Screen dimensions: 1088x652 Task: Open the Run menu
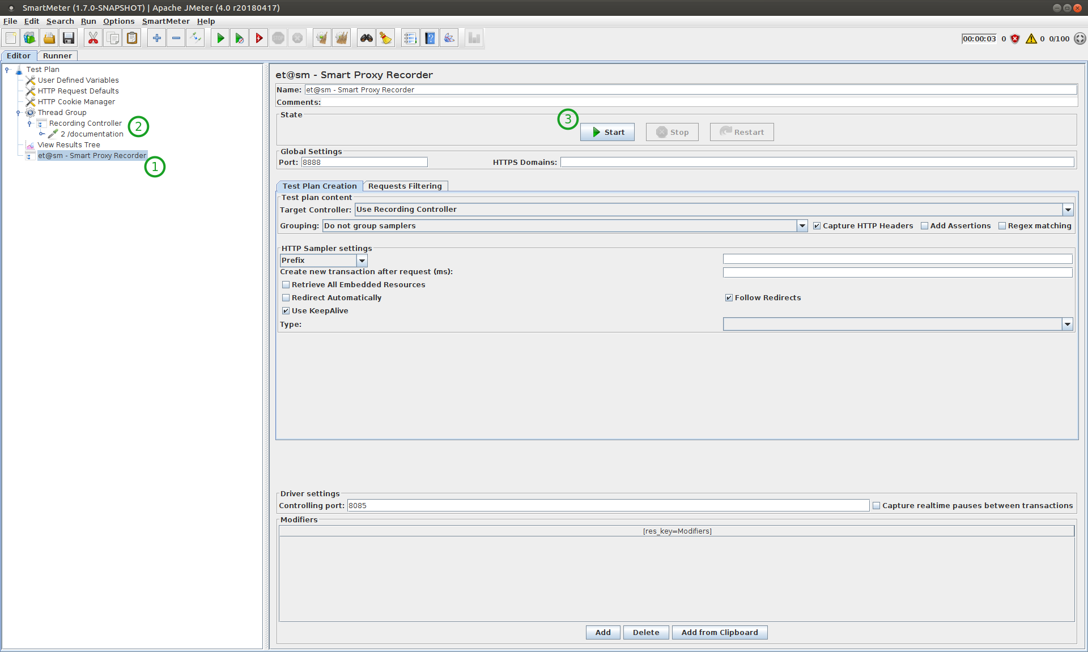point(88,22)
